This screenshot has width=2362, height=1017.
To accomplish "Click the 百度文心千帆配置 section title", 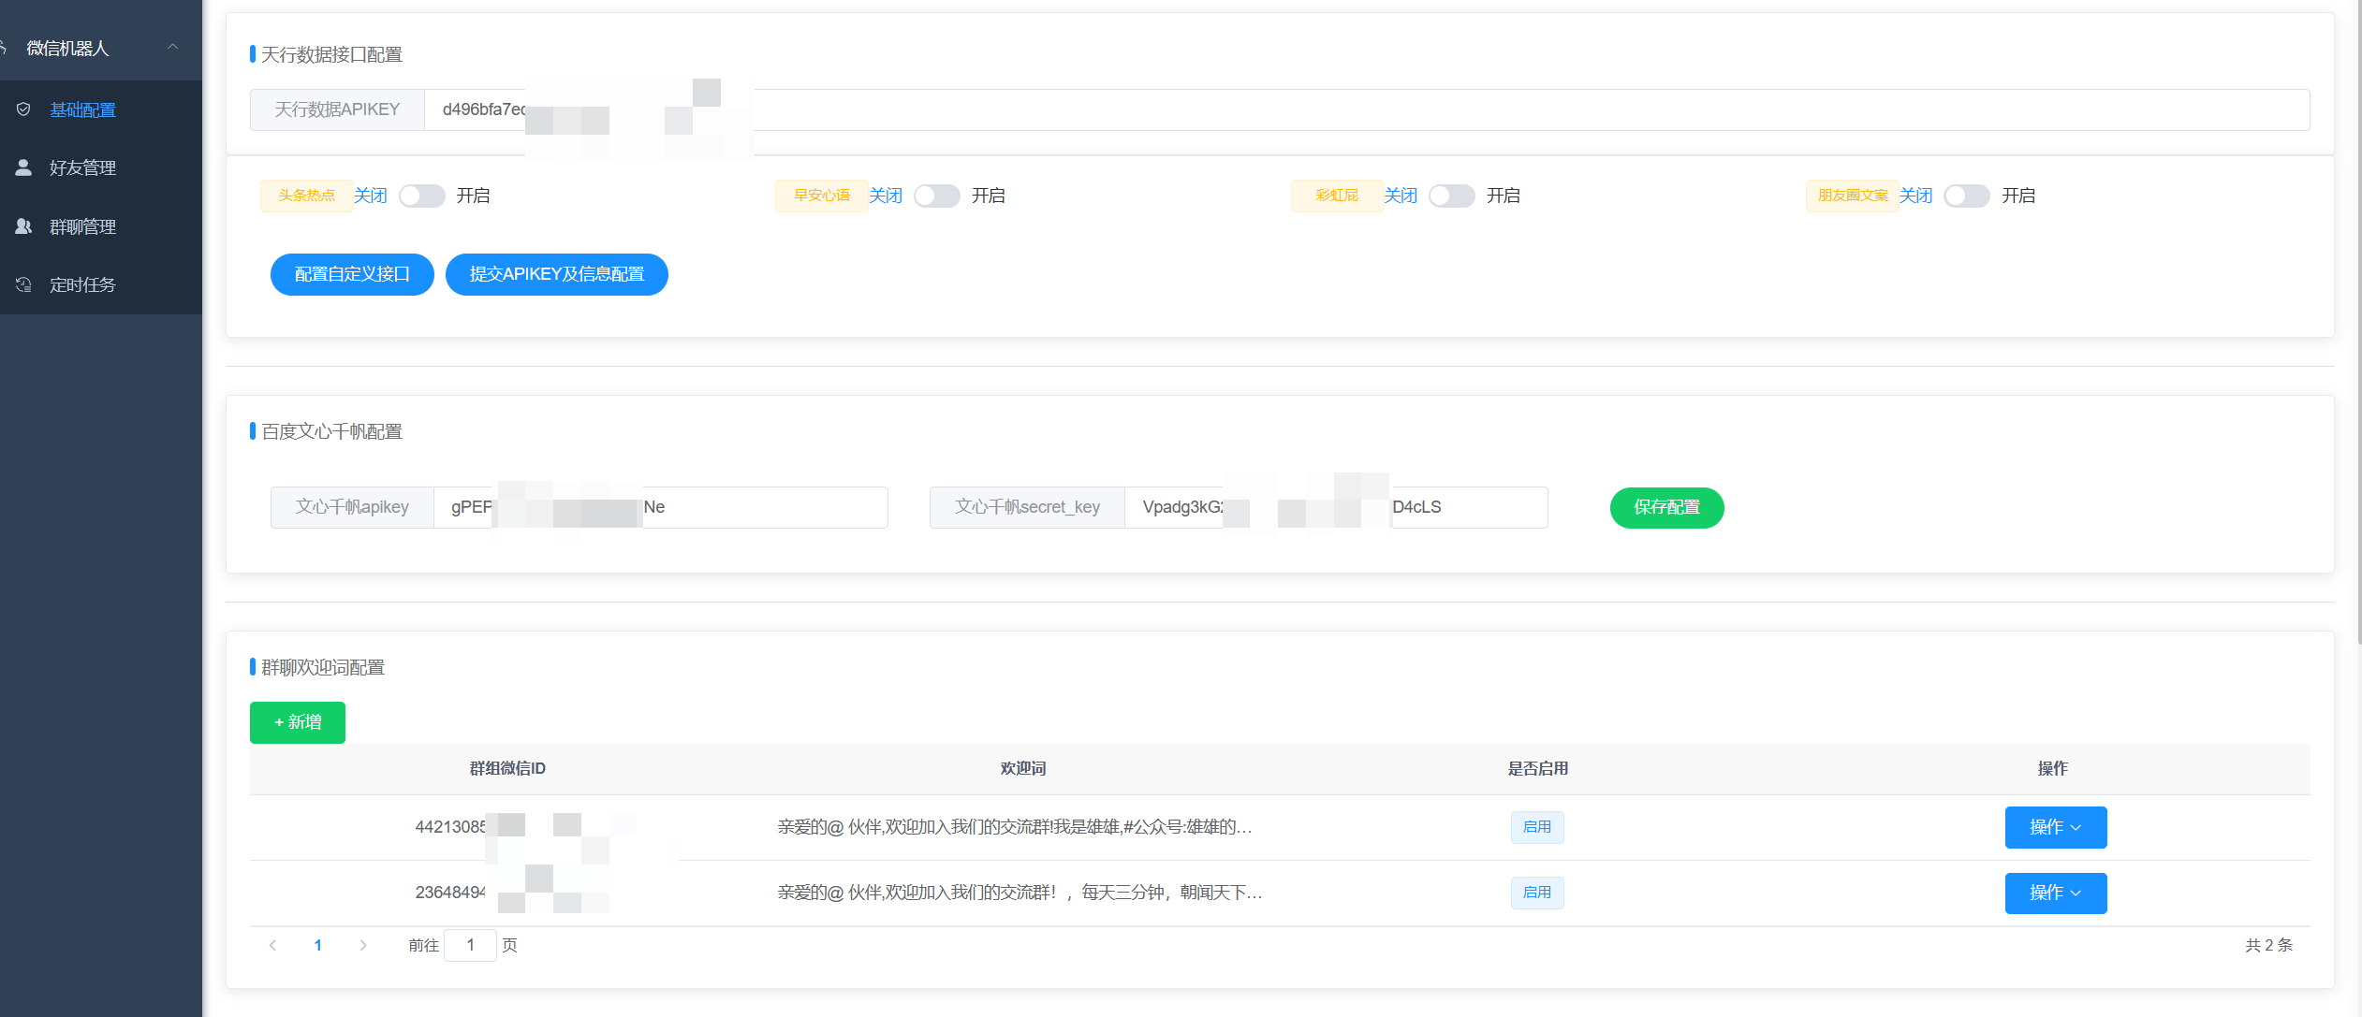I will [x=331, y=431].
